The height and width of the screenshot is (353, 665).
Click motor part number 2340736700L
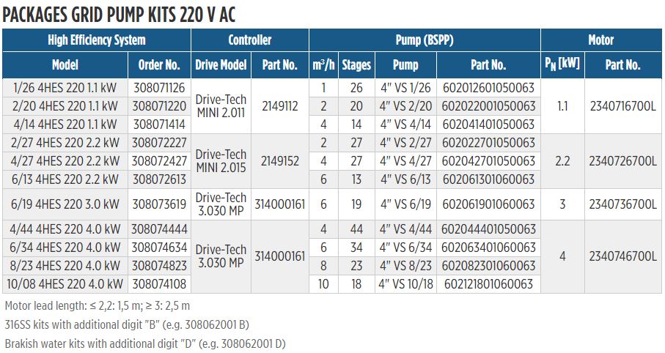click(623, 204)
